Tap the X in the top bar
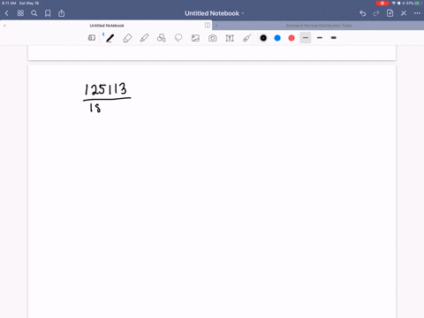Image resolution: width=424 pixels, height=318 pixels. coord(404,13)
